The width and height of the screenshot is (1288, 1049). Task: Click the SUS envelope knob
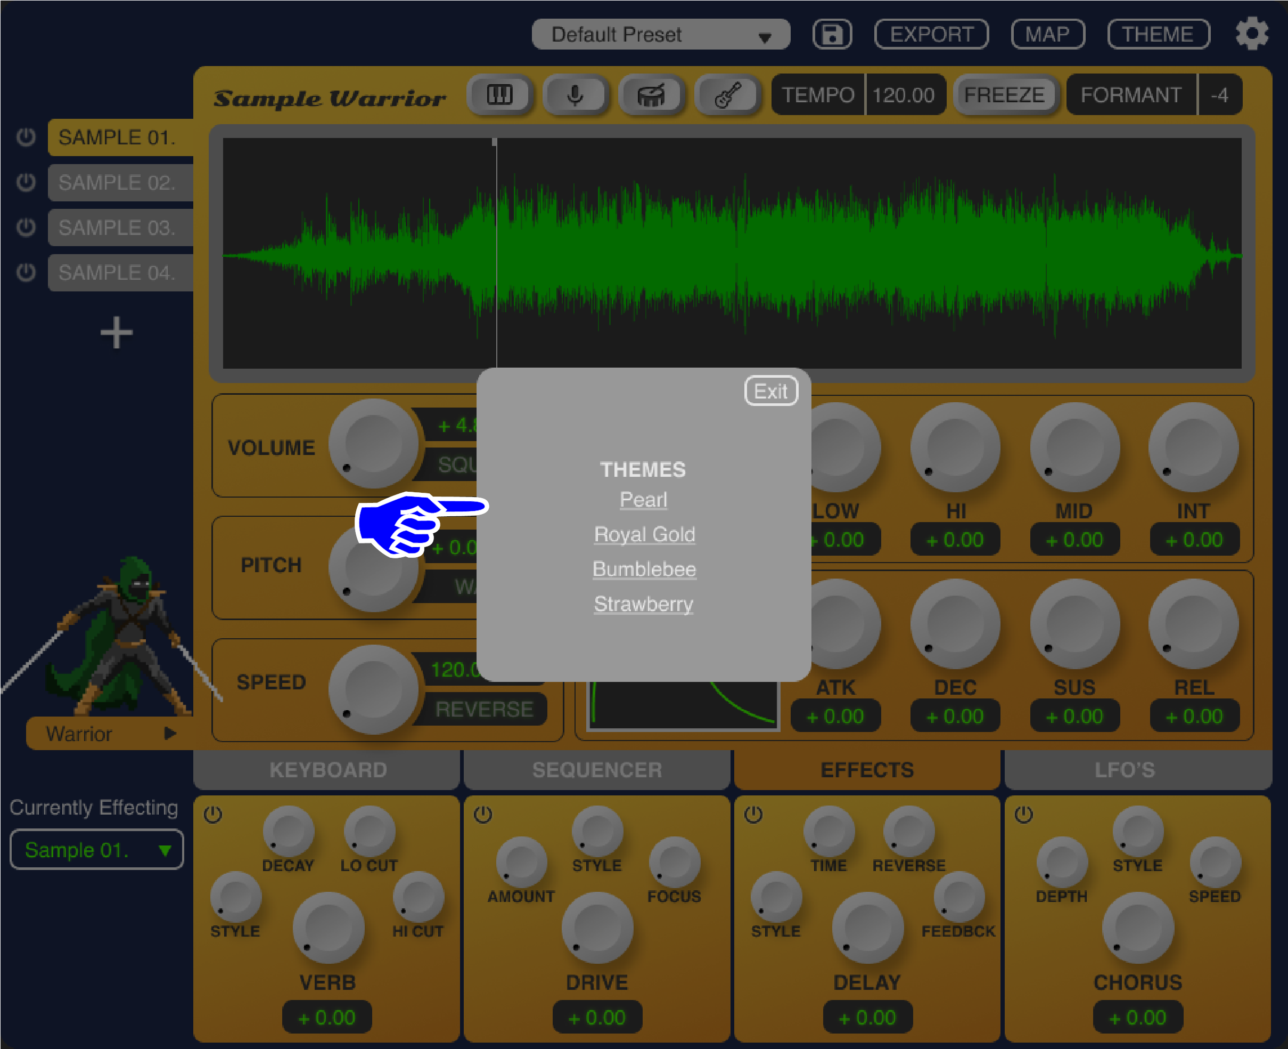coord(1074,624)
